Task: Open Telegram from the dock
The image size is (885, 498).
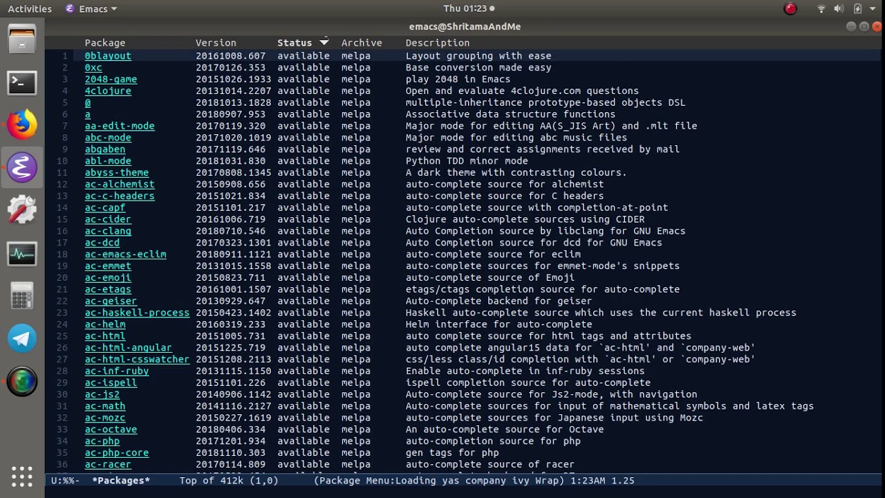Action: [22, 338]
